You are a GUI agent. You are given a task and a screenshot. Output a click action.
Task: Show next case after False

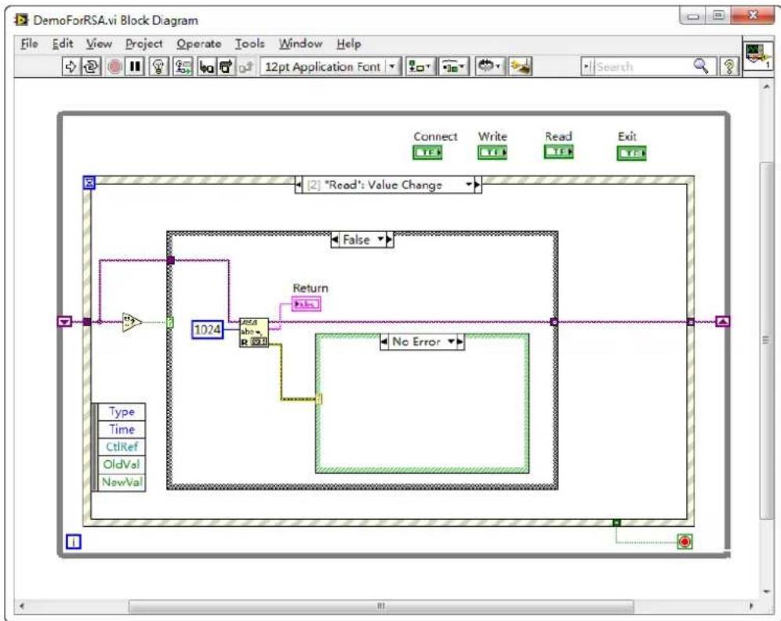390,240
